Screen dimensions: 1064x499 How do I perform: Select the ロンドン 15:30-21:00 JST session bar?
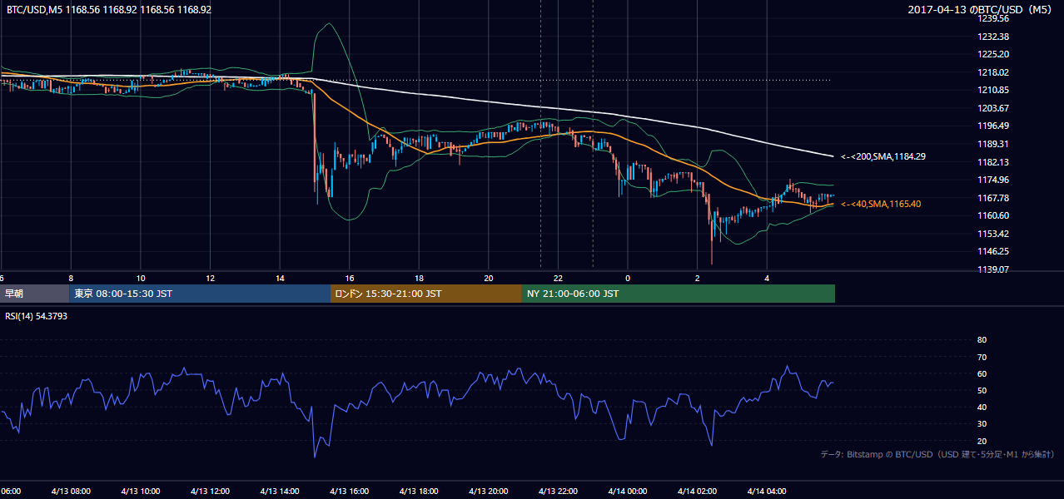[426, 294]
